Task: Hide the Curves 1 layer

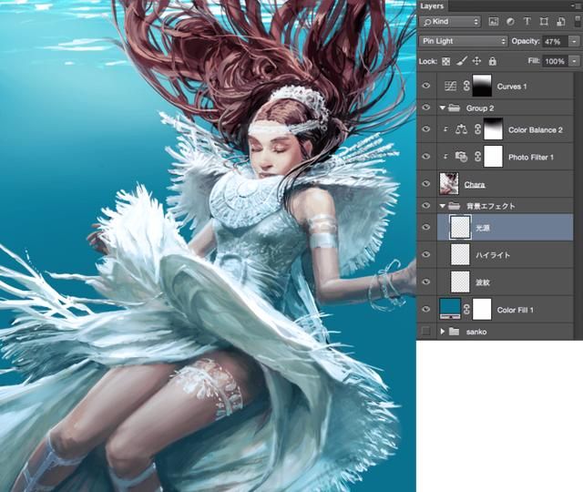Action: [x=426, y=86]
